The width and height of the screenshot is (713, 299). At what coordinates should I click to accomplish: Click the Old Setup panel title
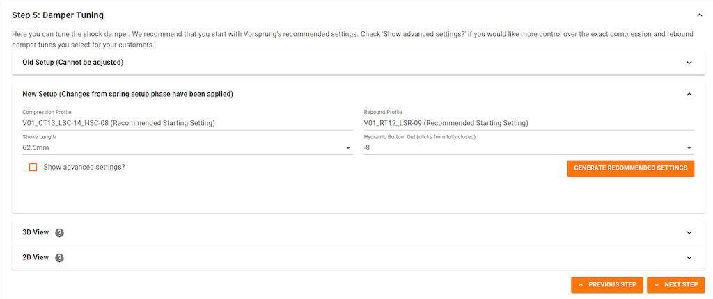72,63
